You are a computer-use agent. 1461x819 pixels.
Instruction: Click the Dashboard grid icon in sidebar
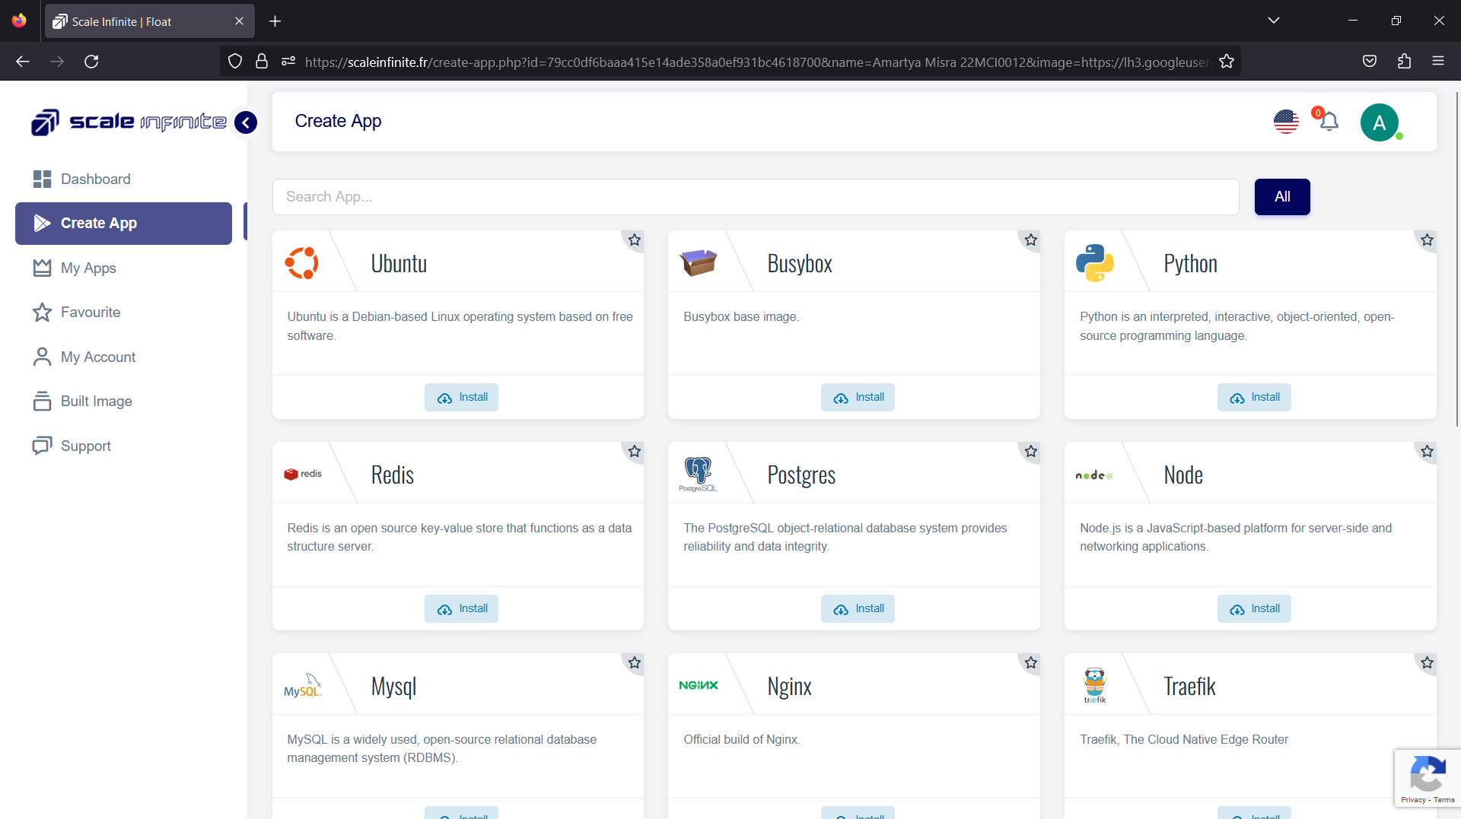pyautogui.click(x=42, y=179)
